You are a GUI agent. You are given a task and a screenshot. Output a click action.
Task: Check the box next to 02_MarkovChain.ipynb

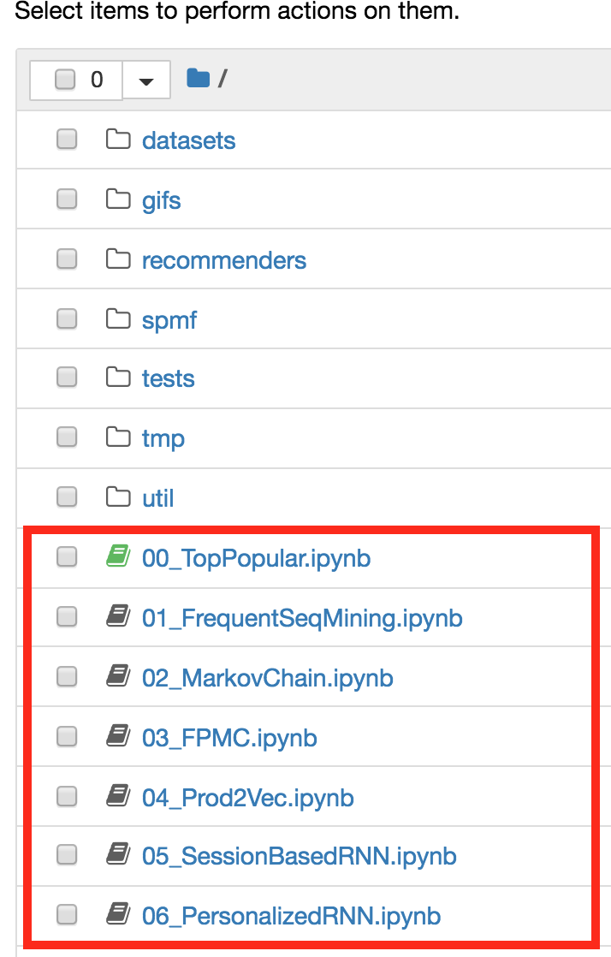coord(67,676)
